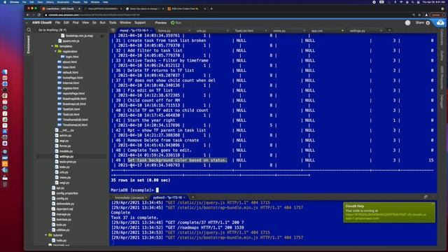Open the Cloud9 Tools menu
The width and height of the screenshot is (448, 252).
pos(113,22)
